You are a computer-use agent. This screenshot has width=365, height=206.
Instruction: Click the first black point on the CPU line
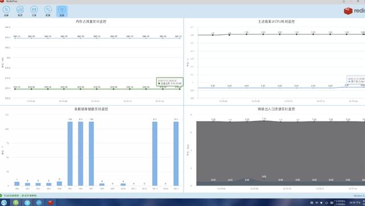pyautogui.click(x=213, y=35)
